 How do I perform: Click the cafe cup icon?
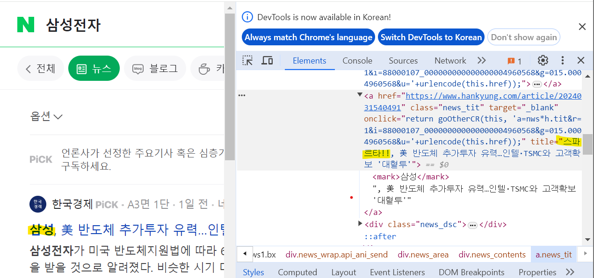(204, 69)
